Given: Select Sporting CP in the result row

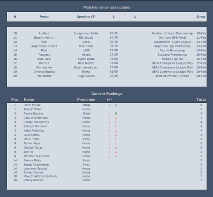Looking at the screenshot, I should point(86,17).
